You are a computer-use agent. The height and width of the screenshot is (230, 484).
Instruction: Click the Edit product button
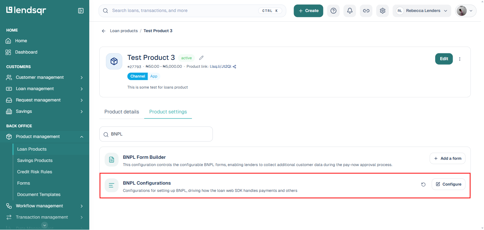(444, 59)
